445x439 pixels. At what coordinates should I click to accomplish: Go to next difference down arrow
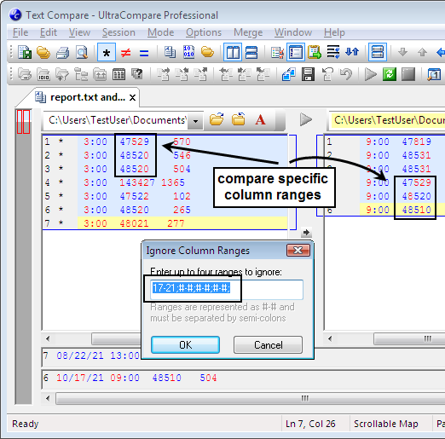point(402,52)
